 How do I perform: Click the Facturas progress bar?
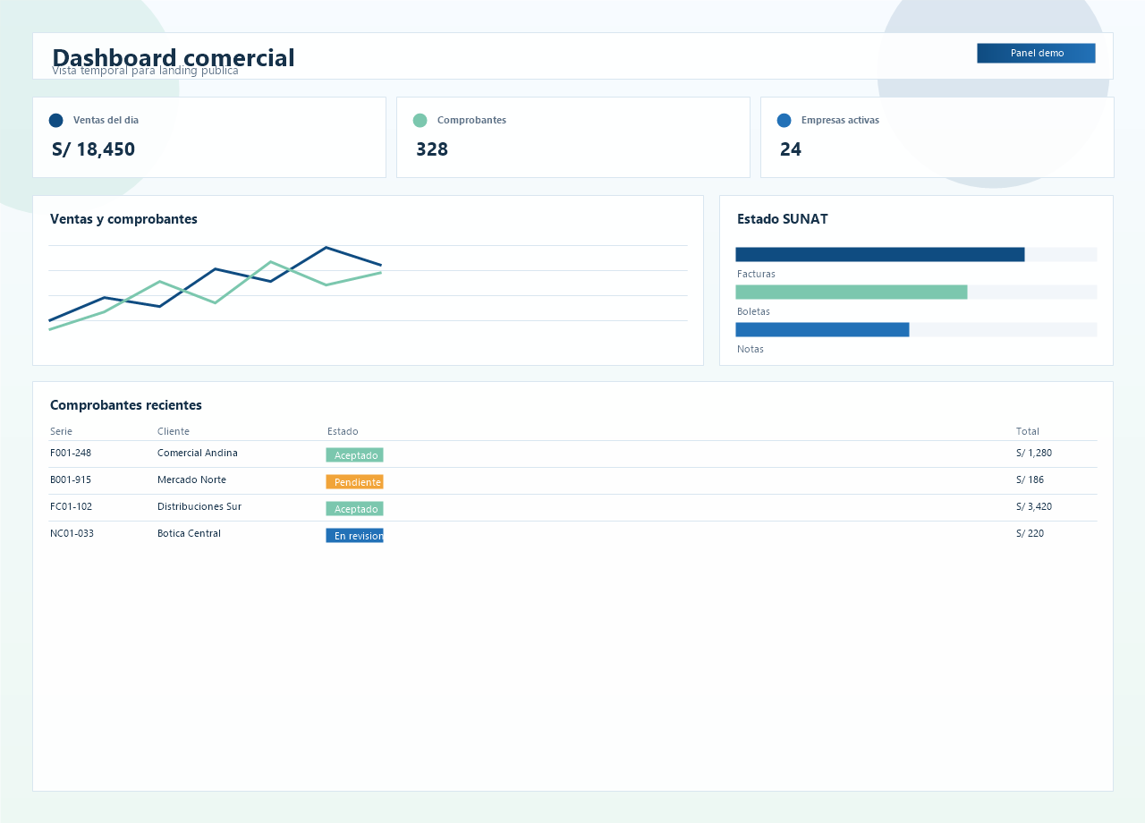click(x=916, y=255)
